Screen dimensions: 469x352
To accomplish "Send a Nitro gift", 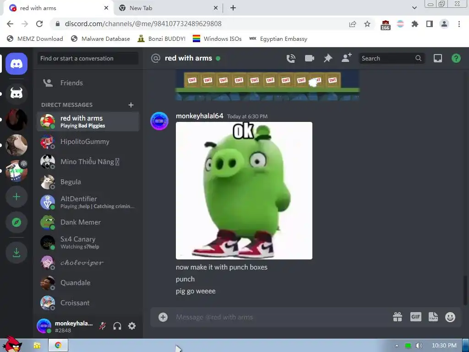I will [398, 317].
